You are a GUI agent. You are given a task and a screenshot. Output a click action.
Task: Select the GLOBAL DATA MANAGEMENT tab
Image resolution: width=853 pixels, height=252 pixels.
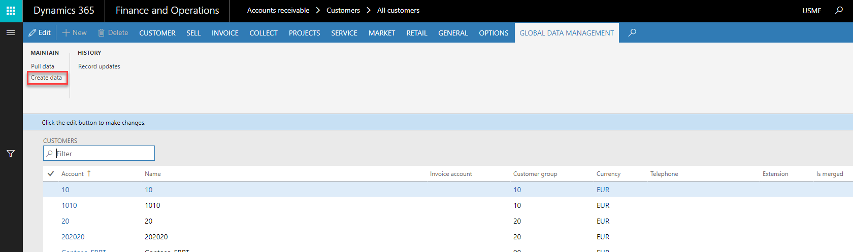[x=567, y=33]
